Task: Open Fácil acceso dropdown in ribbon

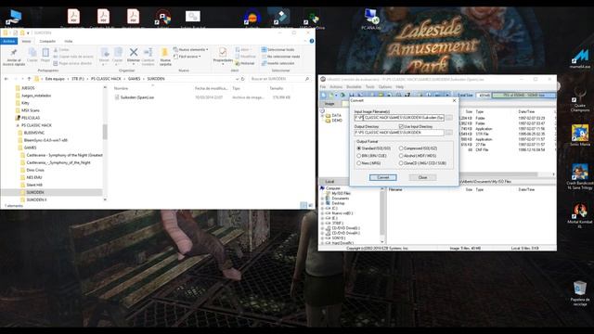Action: tap(187, 57)
